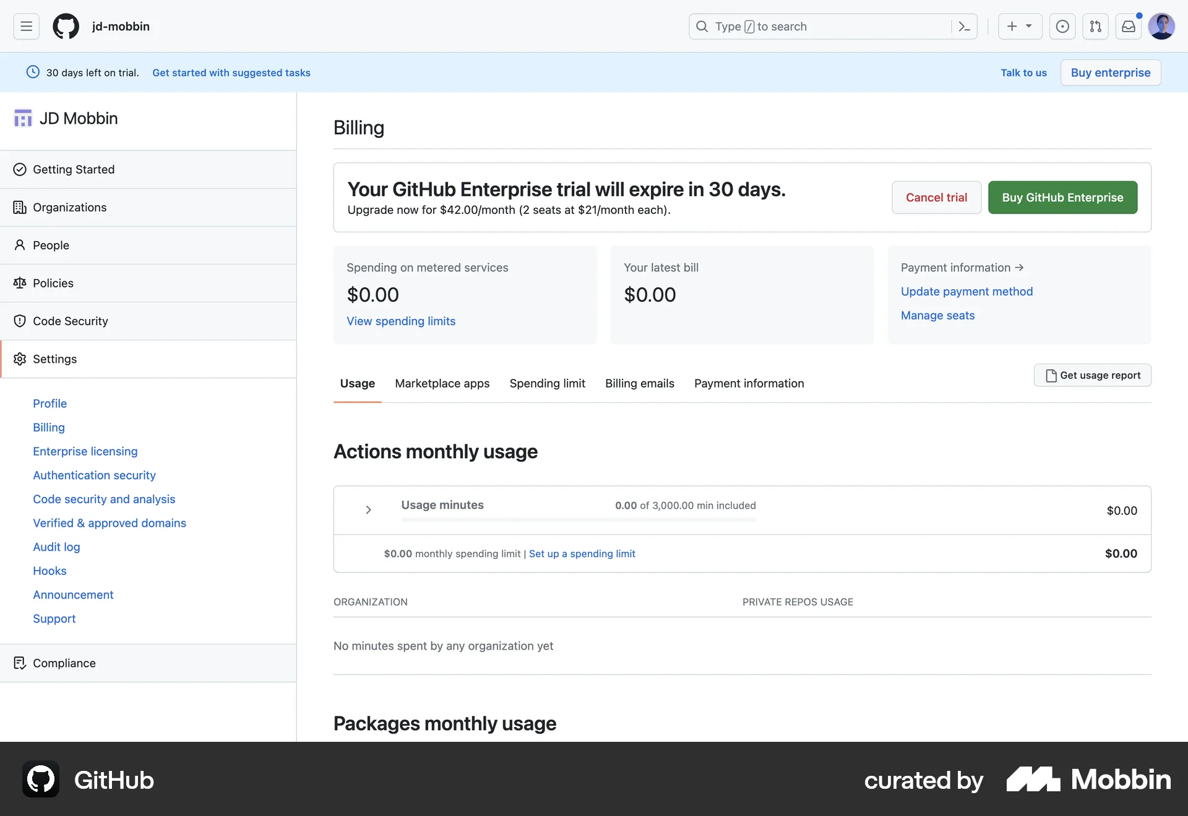Click the usage minutes progress bar
Image resolution: width=1188 pixels, height=816 pixels.
(579, 520)
